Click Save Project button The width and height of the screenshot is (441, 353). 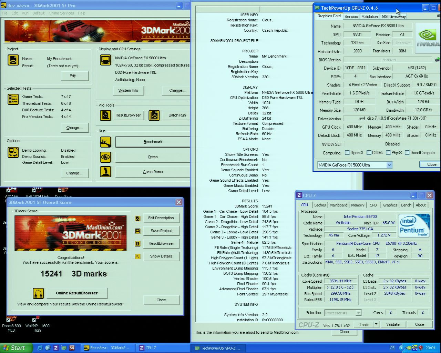coord(161,231)
